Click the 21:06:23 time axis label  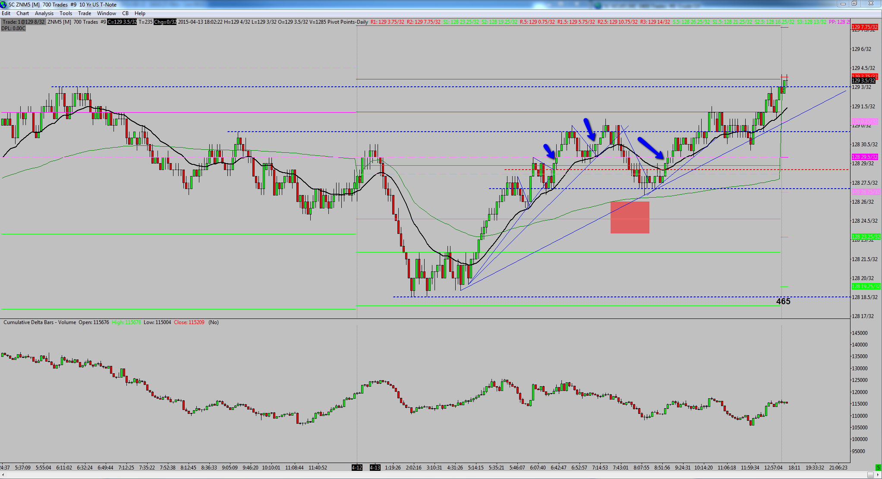tap(838, 467)
